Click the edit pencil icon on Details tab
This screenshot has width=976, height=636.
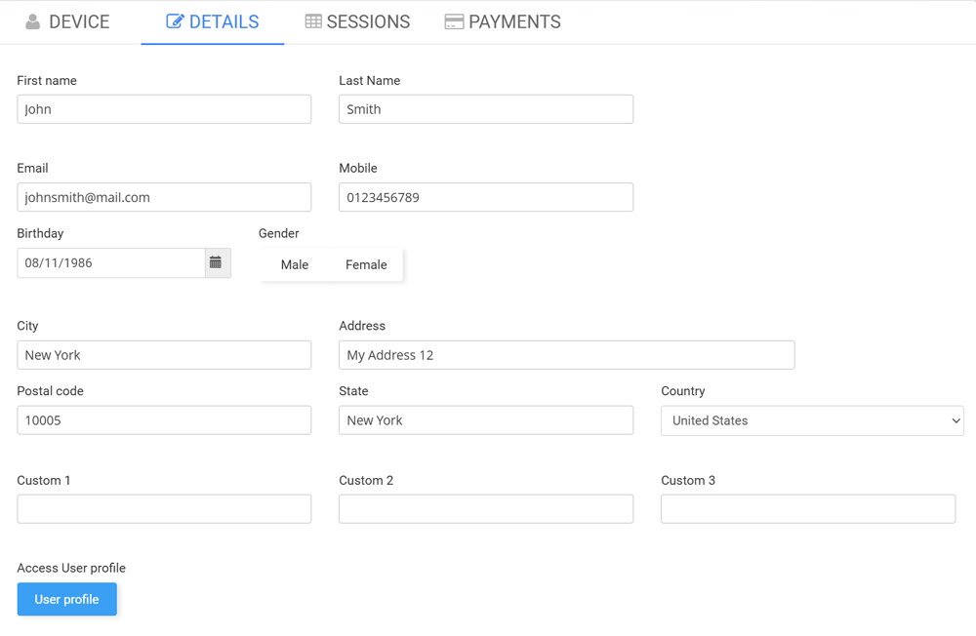[175, 21]
